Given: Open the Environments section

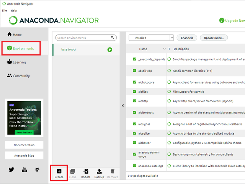Looking at the screenshot, I should tap(20, 48).
